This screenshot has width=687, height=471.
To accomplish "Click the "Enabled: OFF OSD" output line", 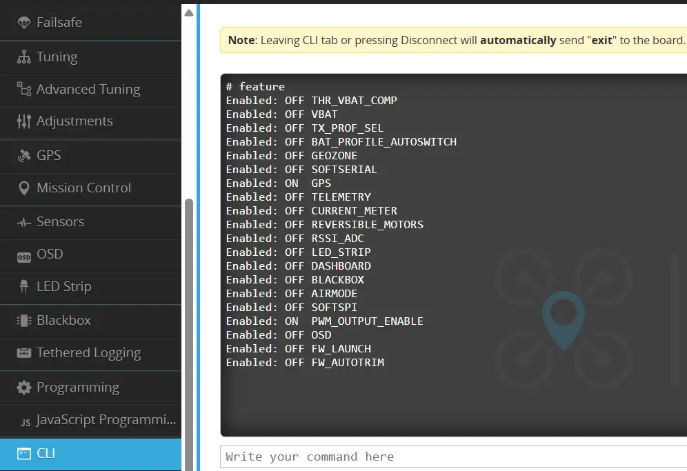I will point(279,335).
